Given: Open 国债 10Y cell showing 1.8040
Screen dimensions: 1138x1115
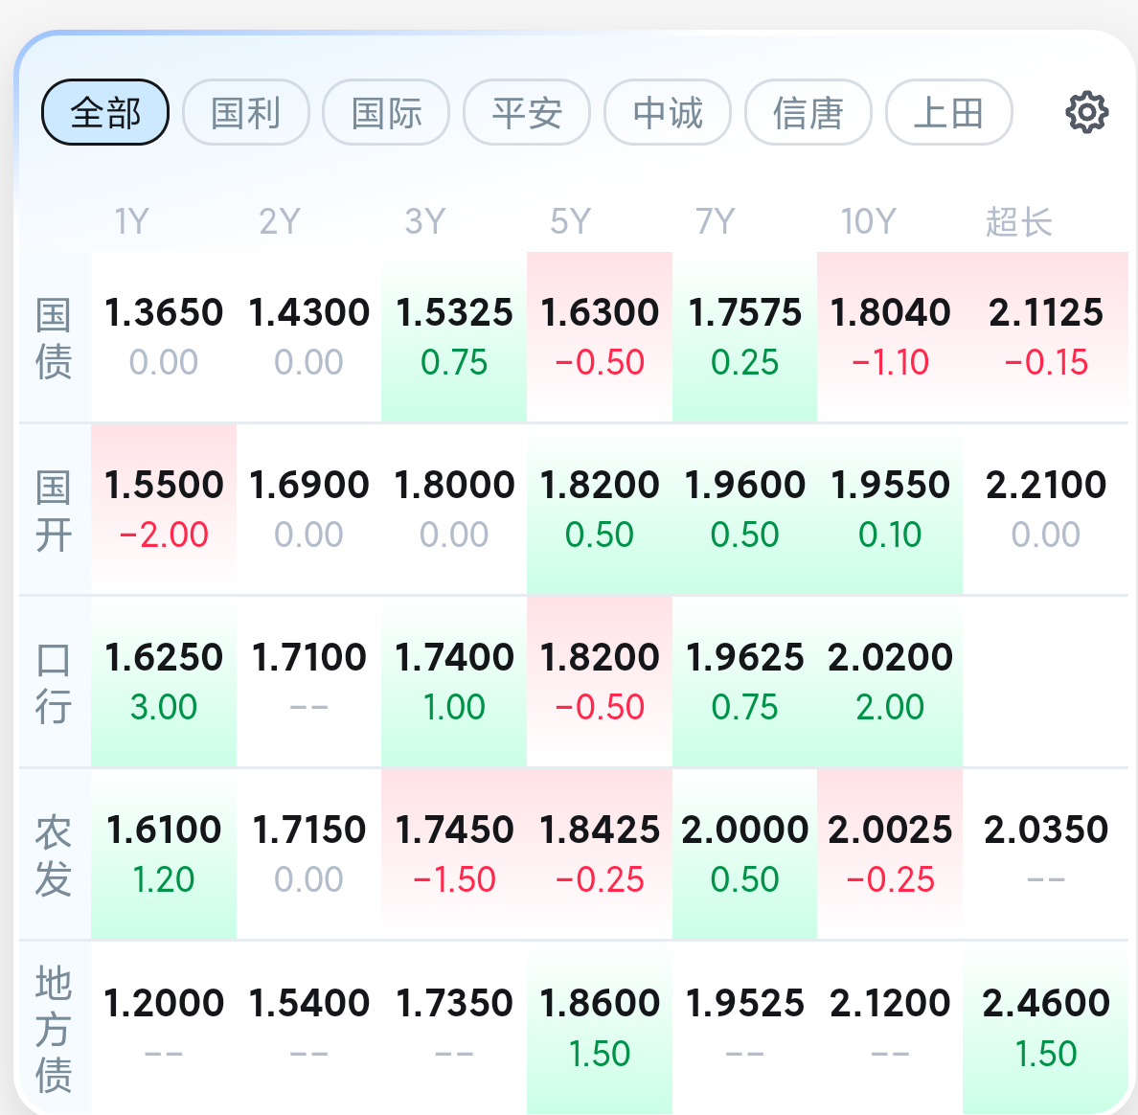Looking at the screenshot, I should 890,337.
